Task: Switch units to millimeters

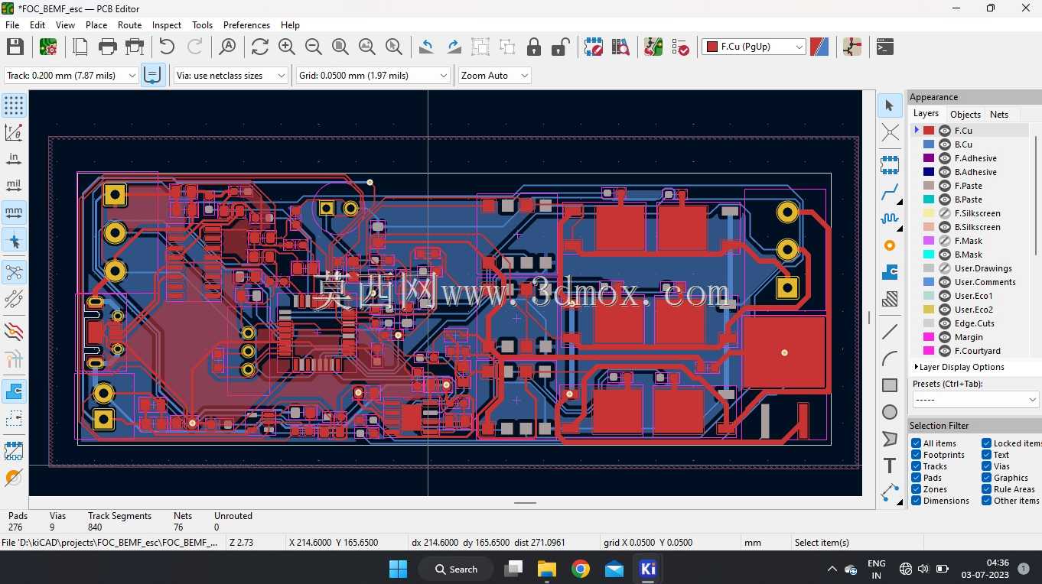Action: tap(14, 212)
